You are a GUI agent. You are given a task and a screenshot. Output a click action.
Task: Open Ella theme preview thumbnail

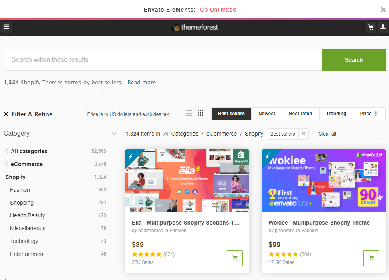point(187,181)
